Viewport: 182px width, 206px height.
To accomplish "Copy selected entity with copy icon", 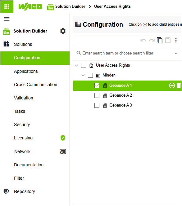I will tap(160, 40).
